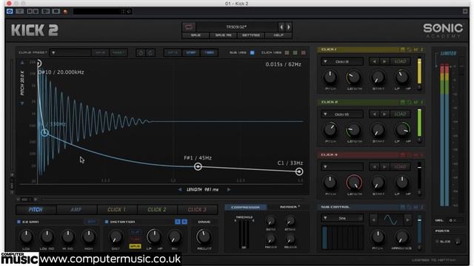The image size is (474, 266).
Task: Click the Click 1 reset icon
Action: click(410, 50)
